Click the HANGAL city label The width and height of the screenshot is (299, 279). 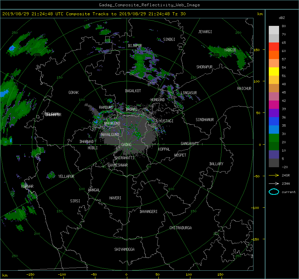pyautogui.click(x=94, y=190)
